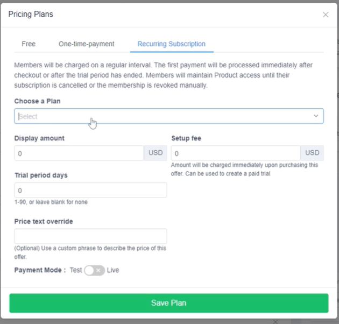
Task: Click the Pricing Plans dialog title
Action: [x=31, y=14]
